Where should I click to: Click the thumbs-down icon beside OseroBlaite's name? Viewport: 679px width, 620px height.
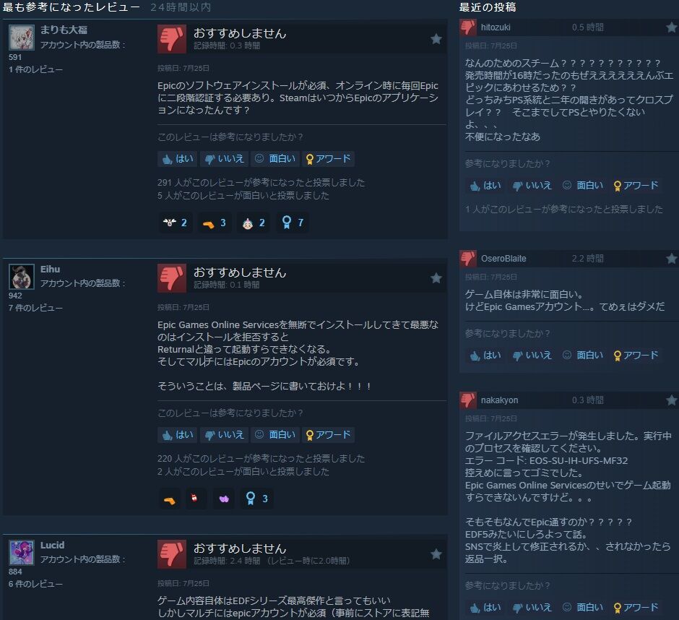coord(467,258)
